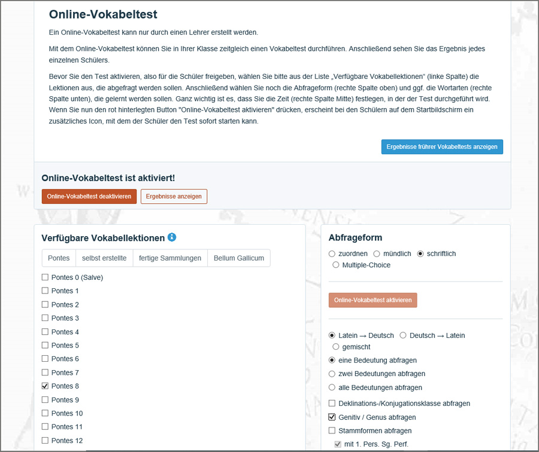Select eine Bedeutung abfragen
The height and width of the screenshot is (452, 539).
tap(332, 360)
